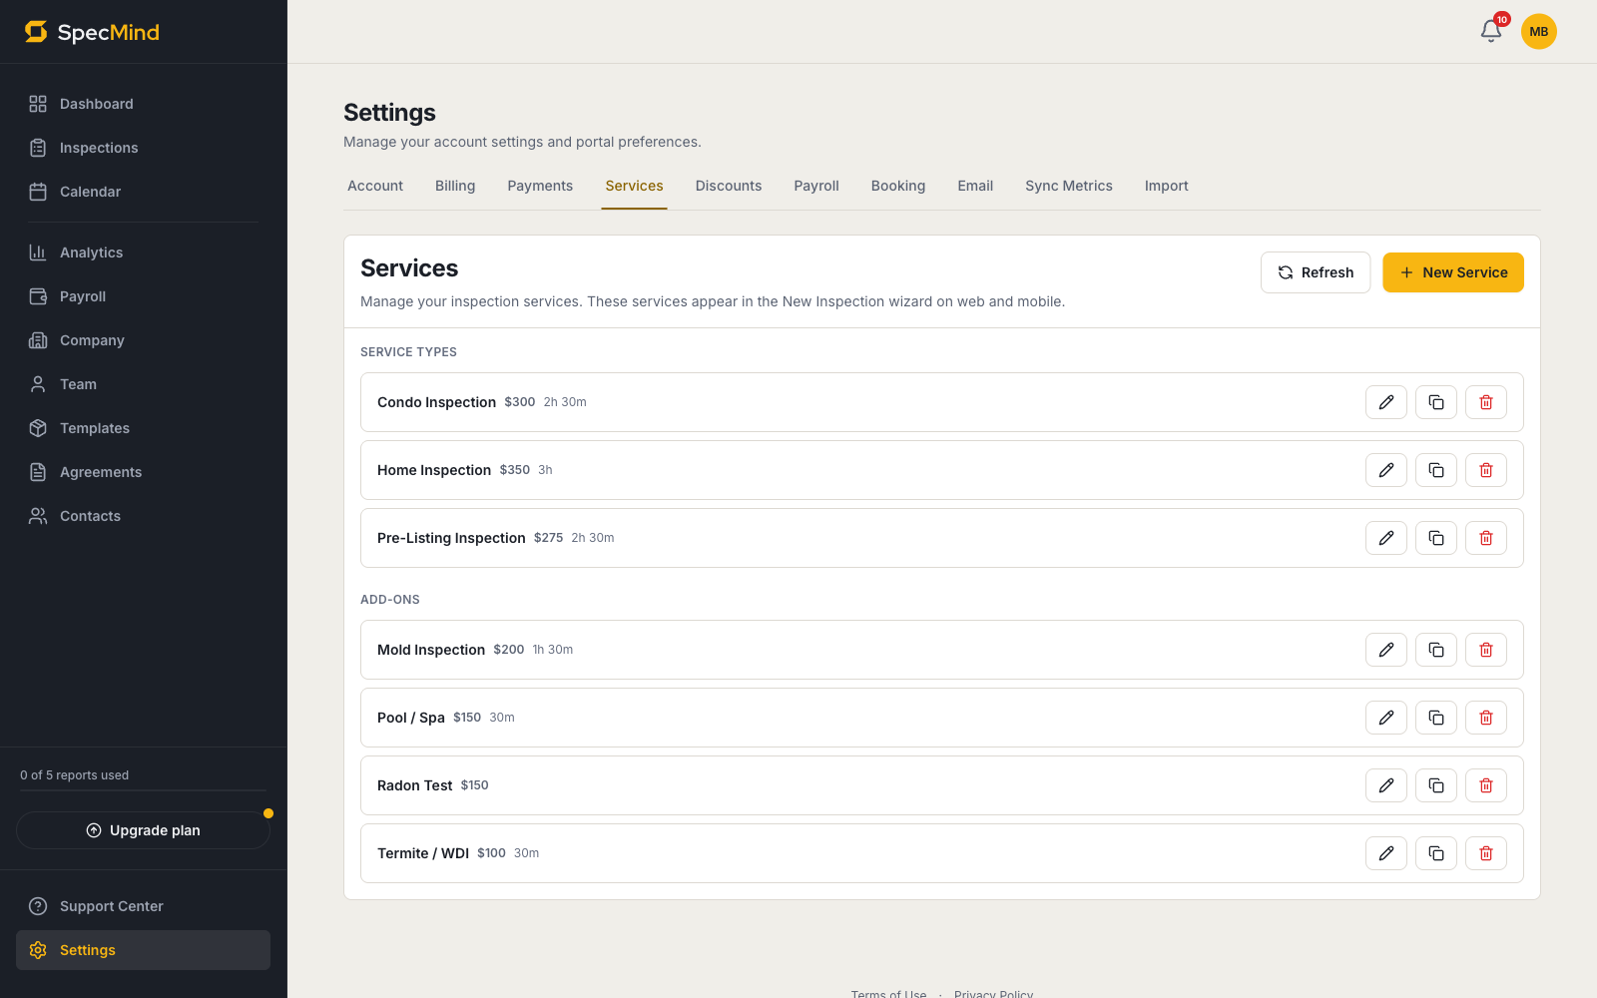The image size is (1597, 998).
Task: Delete the Mold Inspection add-on
Action: (1486, 650)
